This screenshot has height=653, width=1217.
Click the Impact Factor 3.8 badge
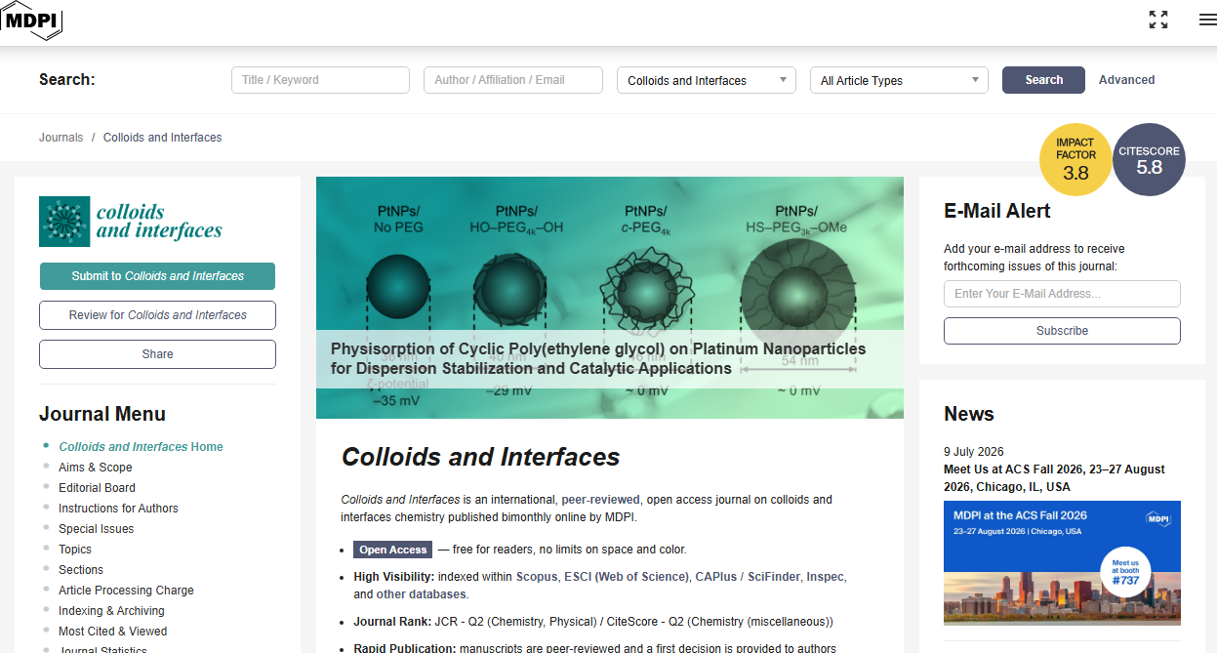point(1075,160)
